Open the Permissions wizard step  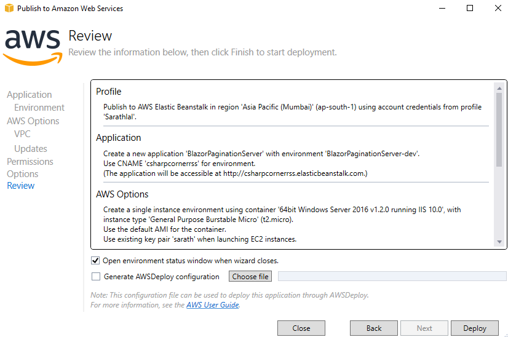coord(30,161)
